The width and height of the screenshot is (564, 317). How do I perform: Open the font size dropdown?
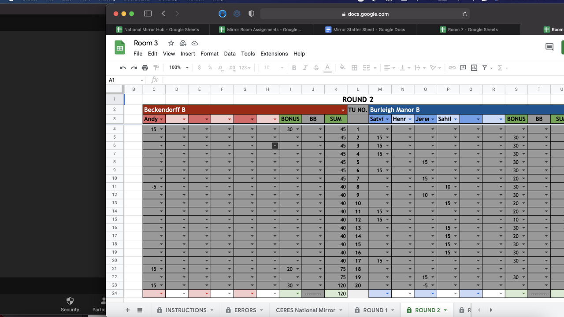[273, 68]
